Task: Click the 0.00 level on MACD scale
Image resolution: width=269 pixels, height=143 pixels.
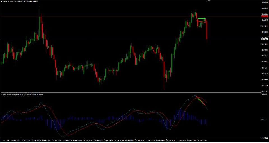Action: pyautogui.click(x=263, y=120)
